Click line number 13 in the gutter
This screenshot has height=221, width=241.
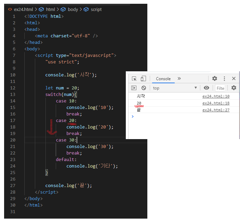(13, 95)
